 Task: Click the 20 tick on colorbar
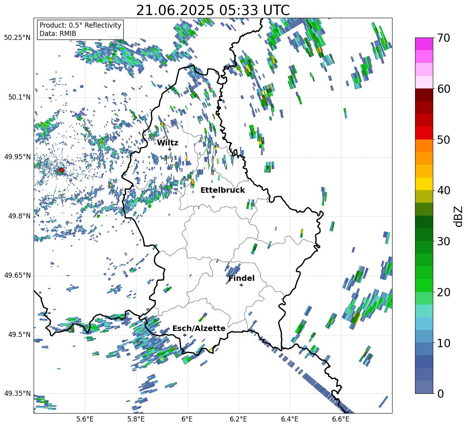pos(443,292)
